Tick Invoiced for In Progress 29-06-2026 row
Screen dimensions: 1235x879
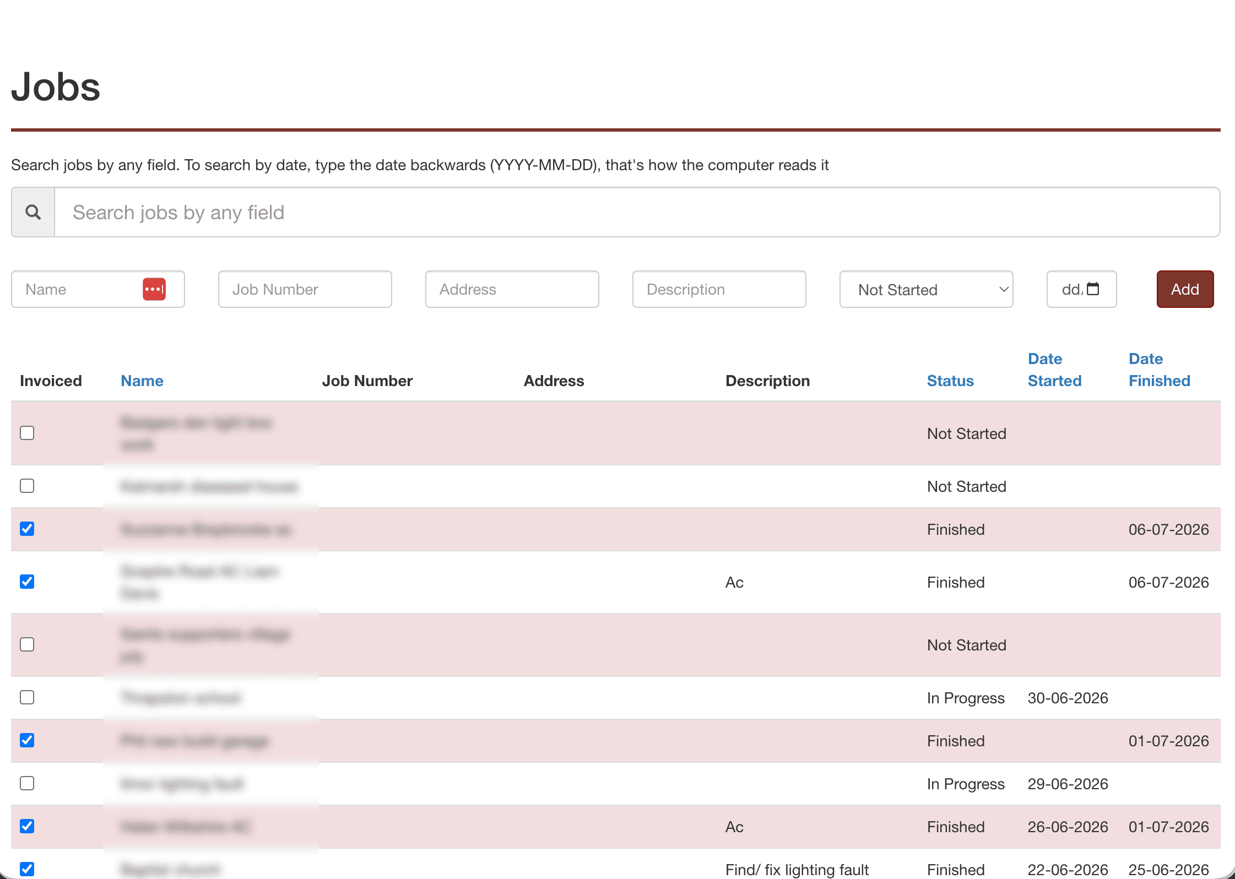pyautogui.click(x=27, y=783)
